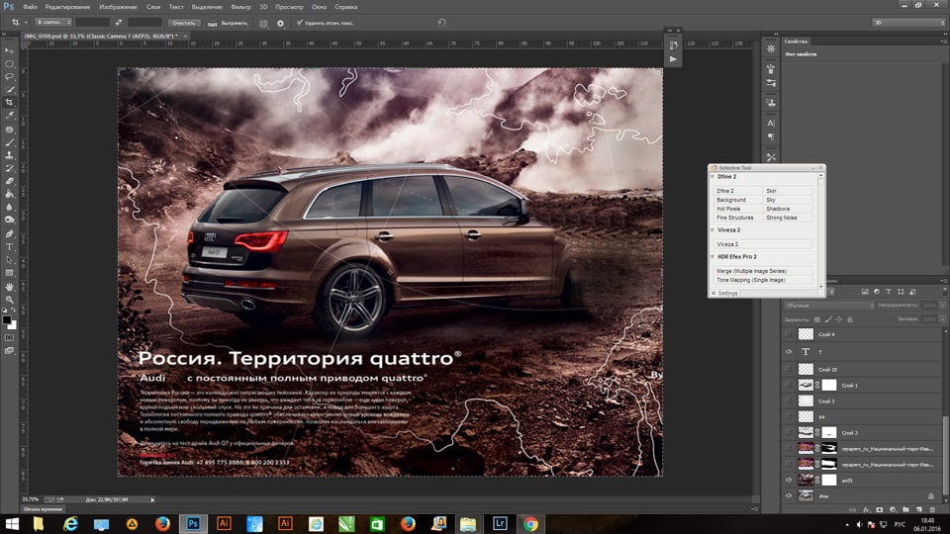Open the Изображение menu
The image size is (950, 534).
[x=118, y=7]
